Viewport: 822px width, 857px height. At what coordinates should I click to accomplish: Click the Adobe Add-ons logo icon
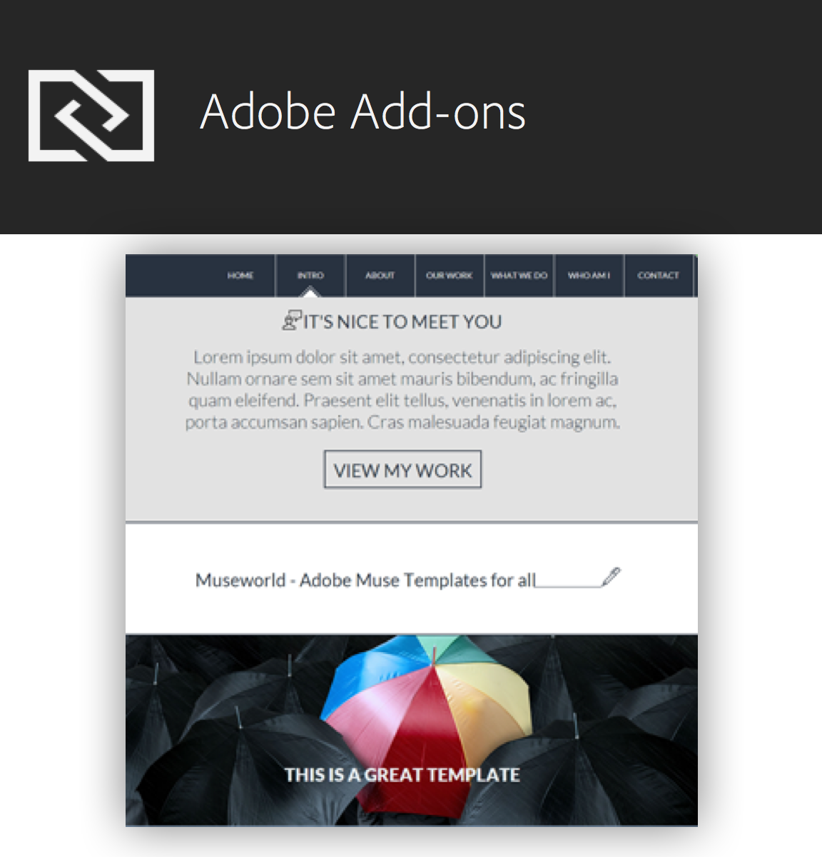(x=91, y=116)
